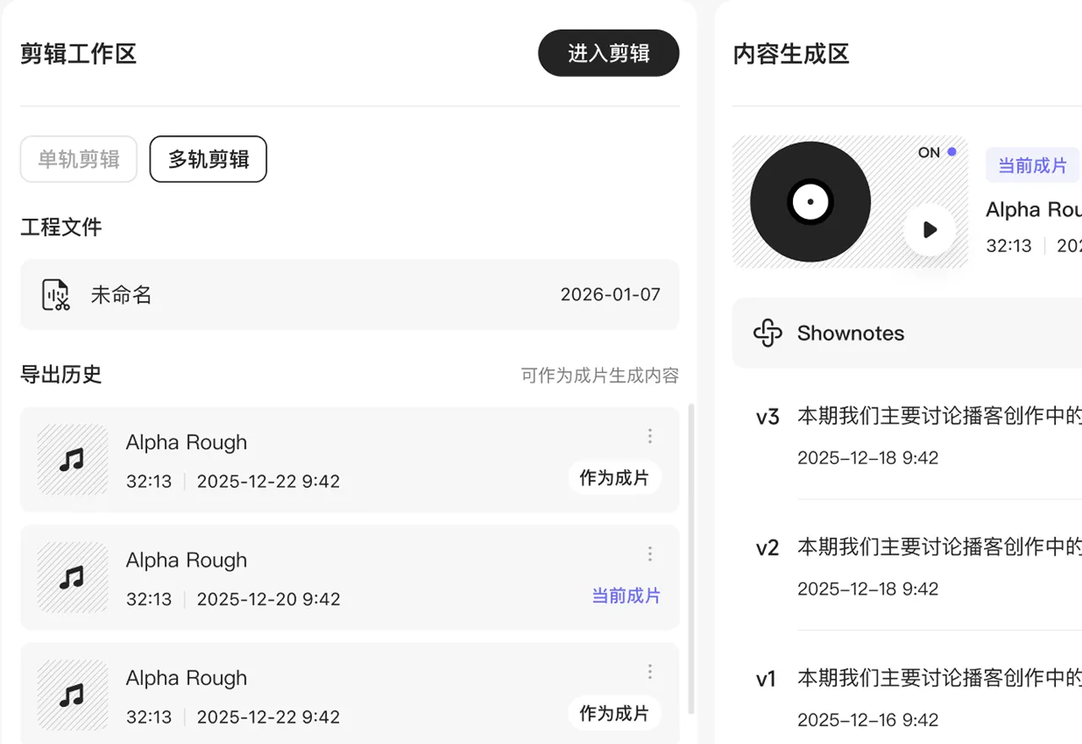Viewport: 1082px width, 744px height.
Task: Click music note icon of first Alpha Rough export
Action: tap(73, 460)
